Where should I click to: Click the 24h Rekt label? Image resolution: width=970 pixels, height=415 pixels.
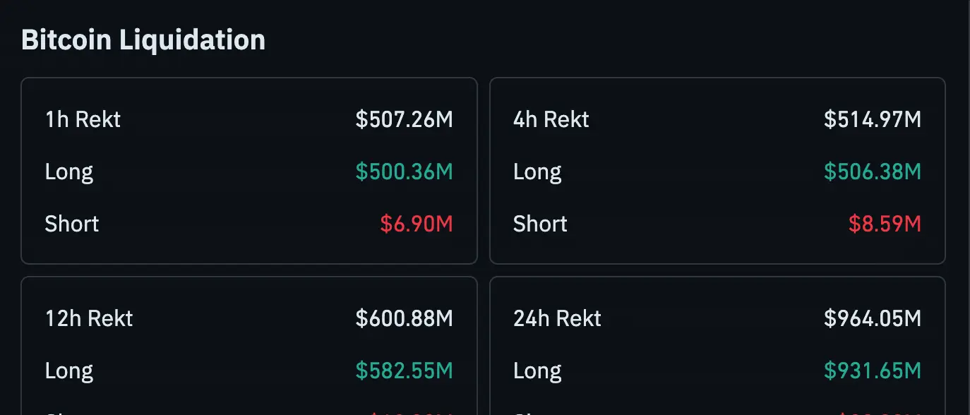coord(557,319)
